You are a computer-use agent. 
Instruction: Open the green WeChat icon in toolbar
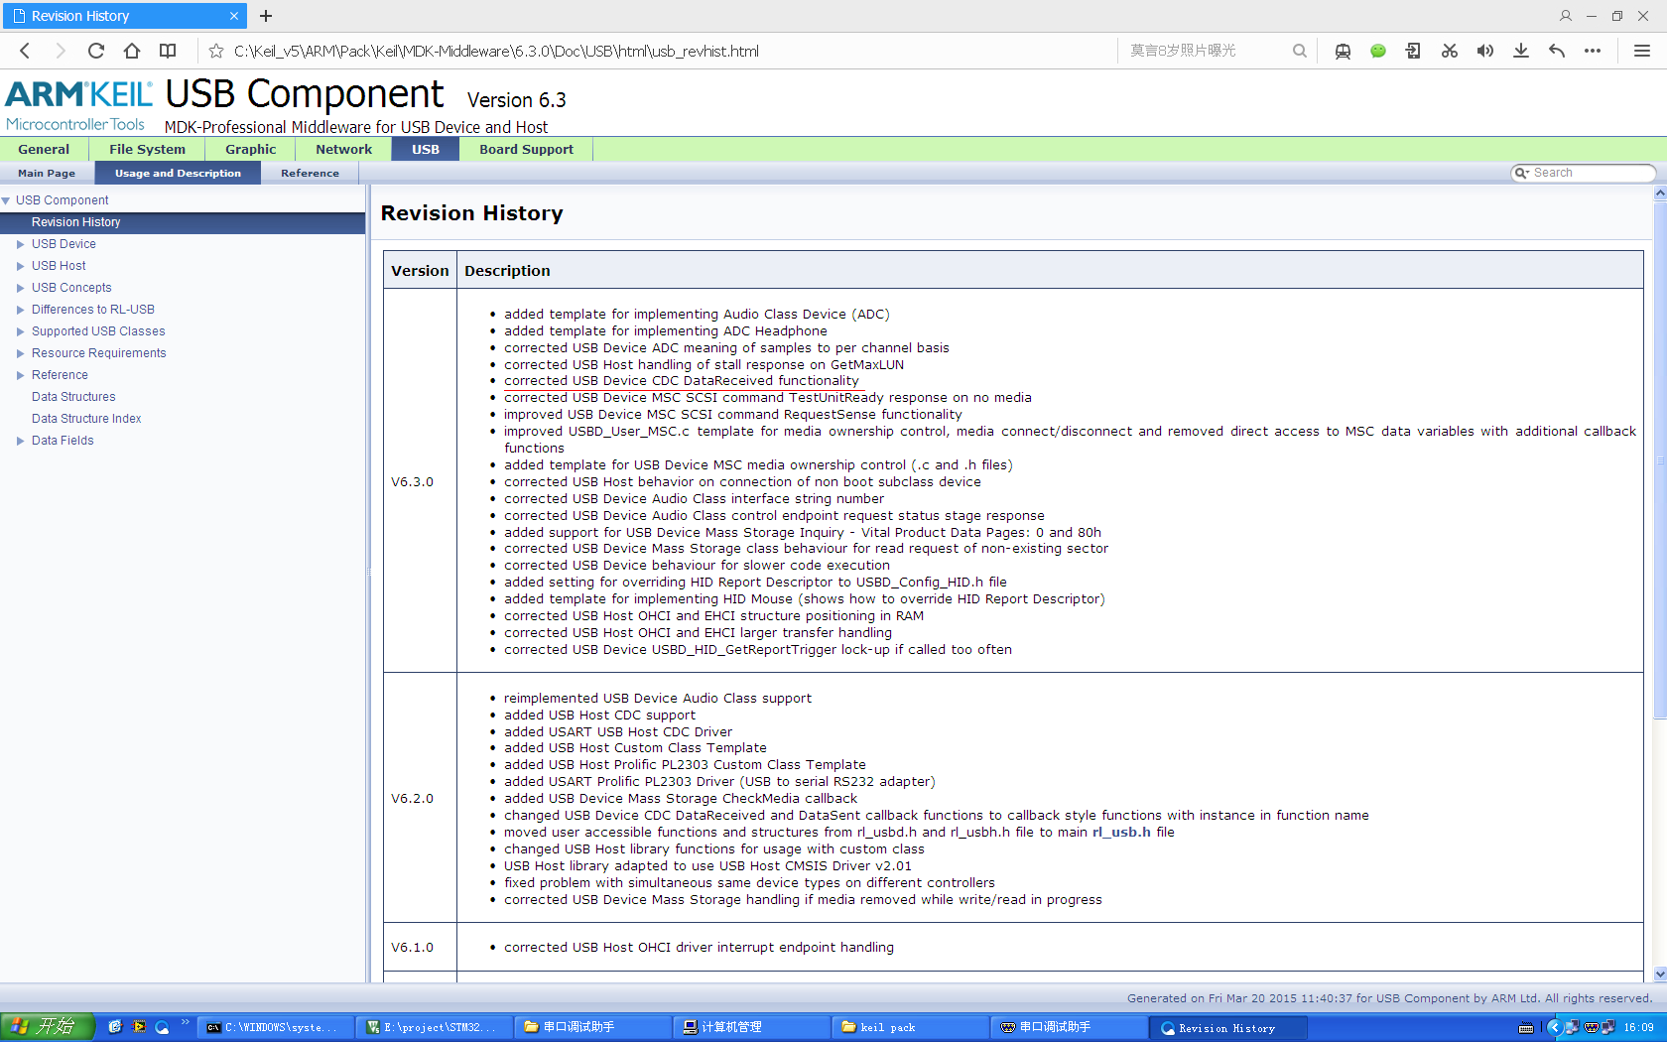tap(1378, 51)
